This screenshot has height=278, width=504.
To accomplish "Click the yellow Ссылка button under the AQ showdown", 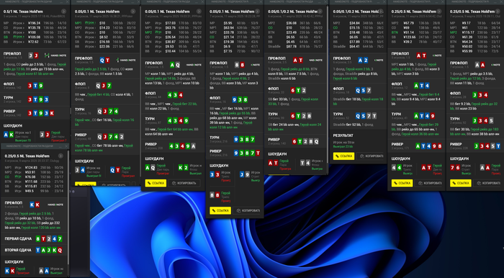I will [x=156, y=183].
